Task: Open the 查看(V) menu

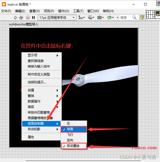Action: [x=34, y=11]
